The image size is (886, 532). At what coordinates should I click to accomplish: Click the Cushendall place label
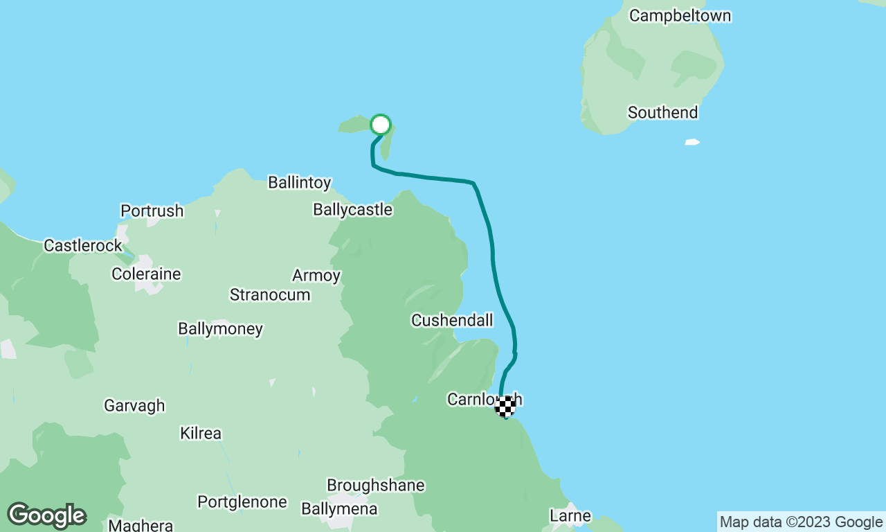pyautogui.click(x=452, y=321)
